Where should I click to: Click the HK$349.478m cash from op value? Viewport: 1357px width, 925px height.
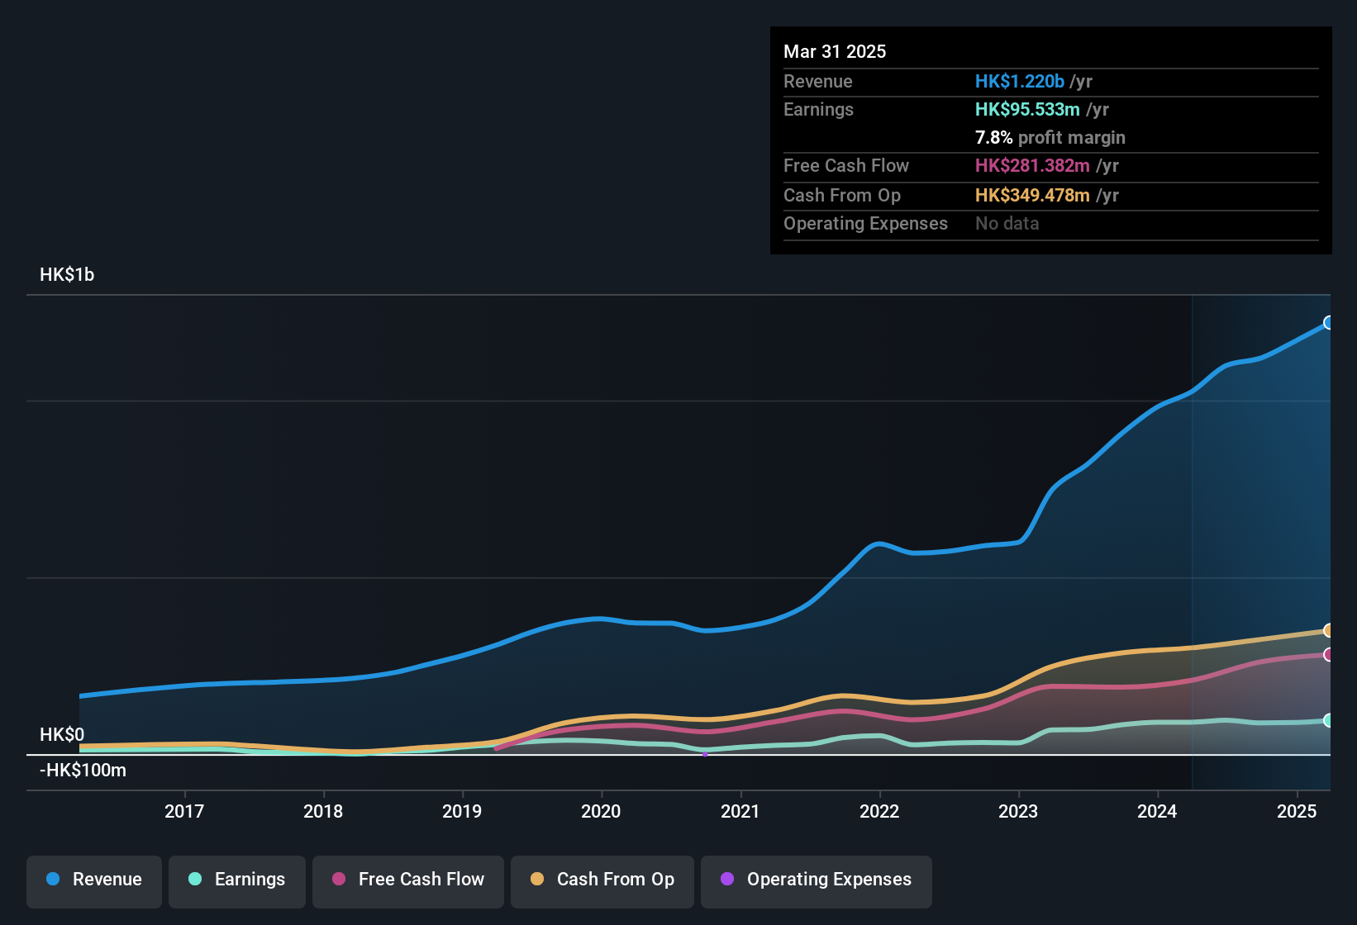tap(1032, 196)
